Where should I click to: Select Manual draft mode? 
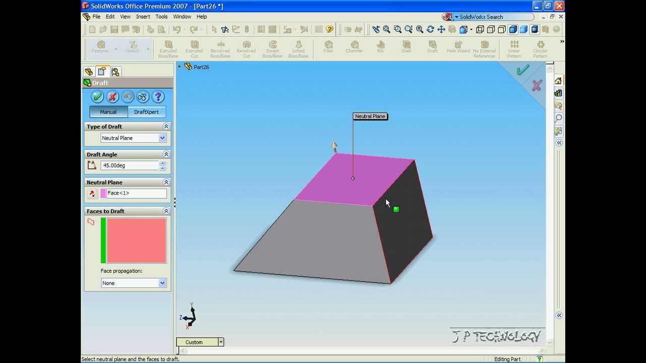pos(109,112)
